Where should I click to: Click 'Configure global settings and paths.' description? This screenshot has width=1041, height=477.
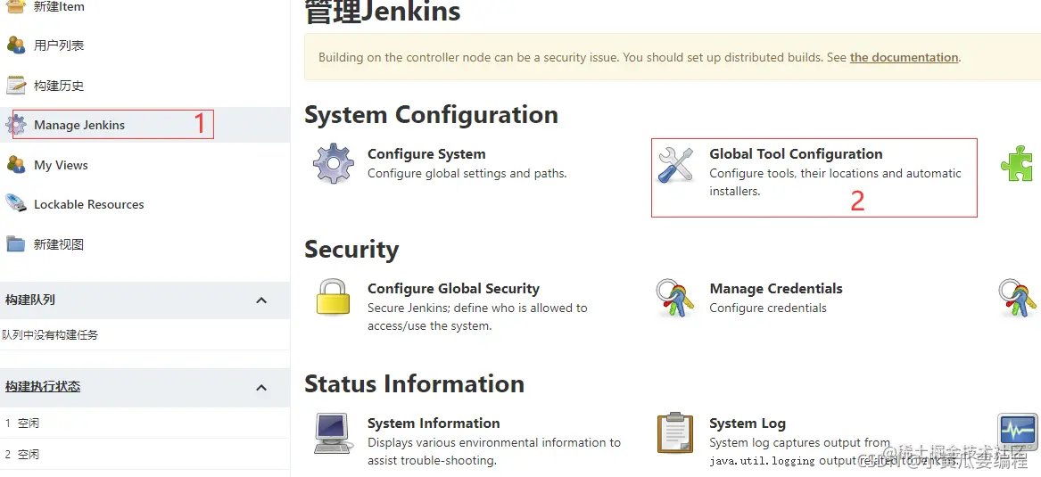pos(467,174)
